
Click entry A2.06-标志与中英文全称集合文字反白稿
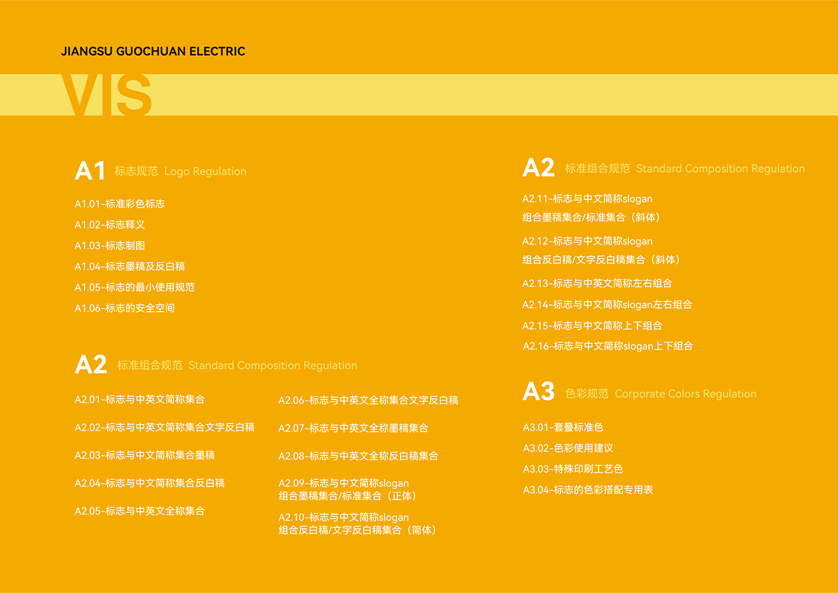click(x=368, y=400)
